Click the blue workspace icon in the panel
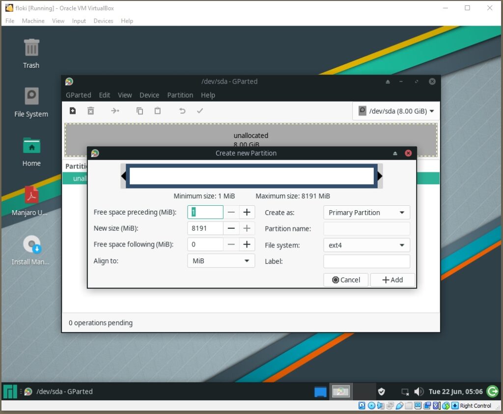 (320, 392)
